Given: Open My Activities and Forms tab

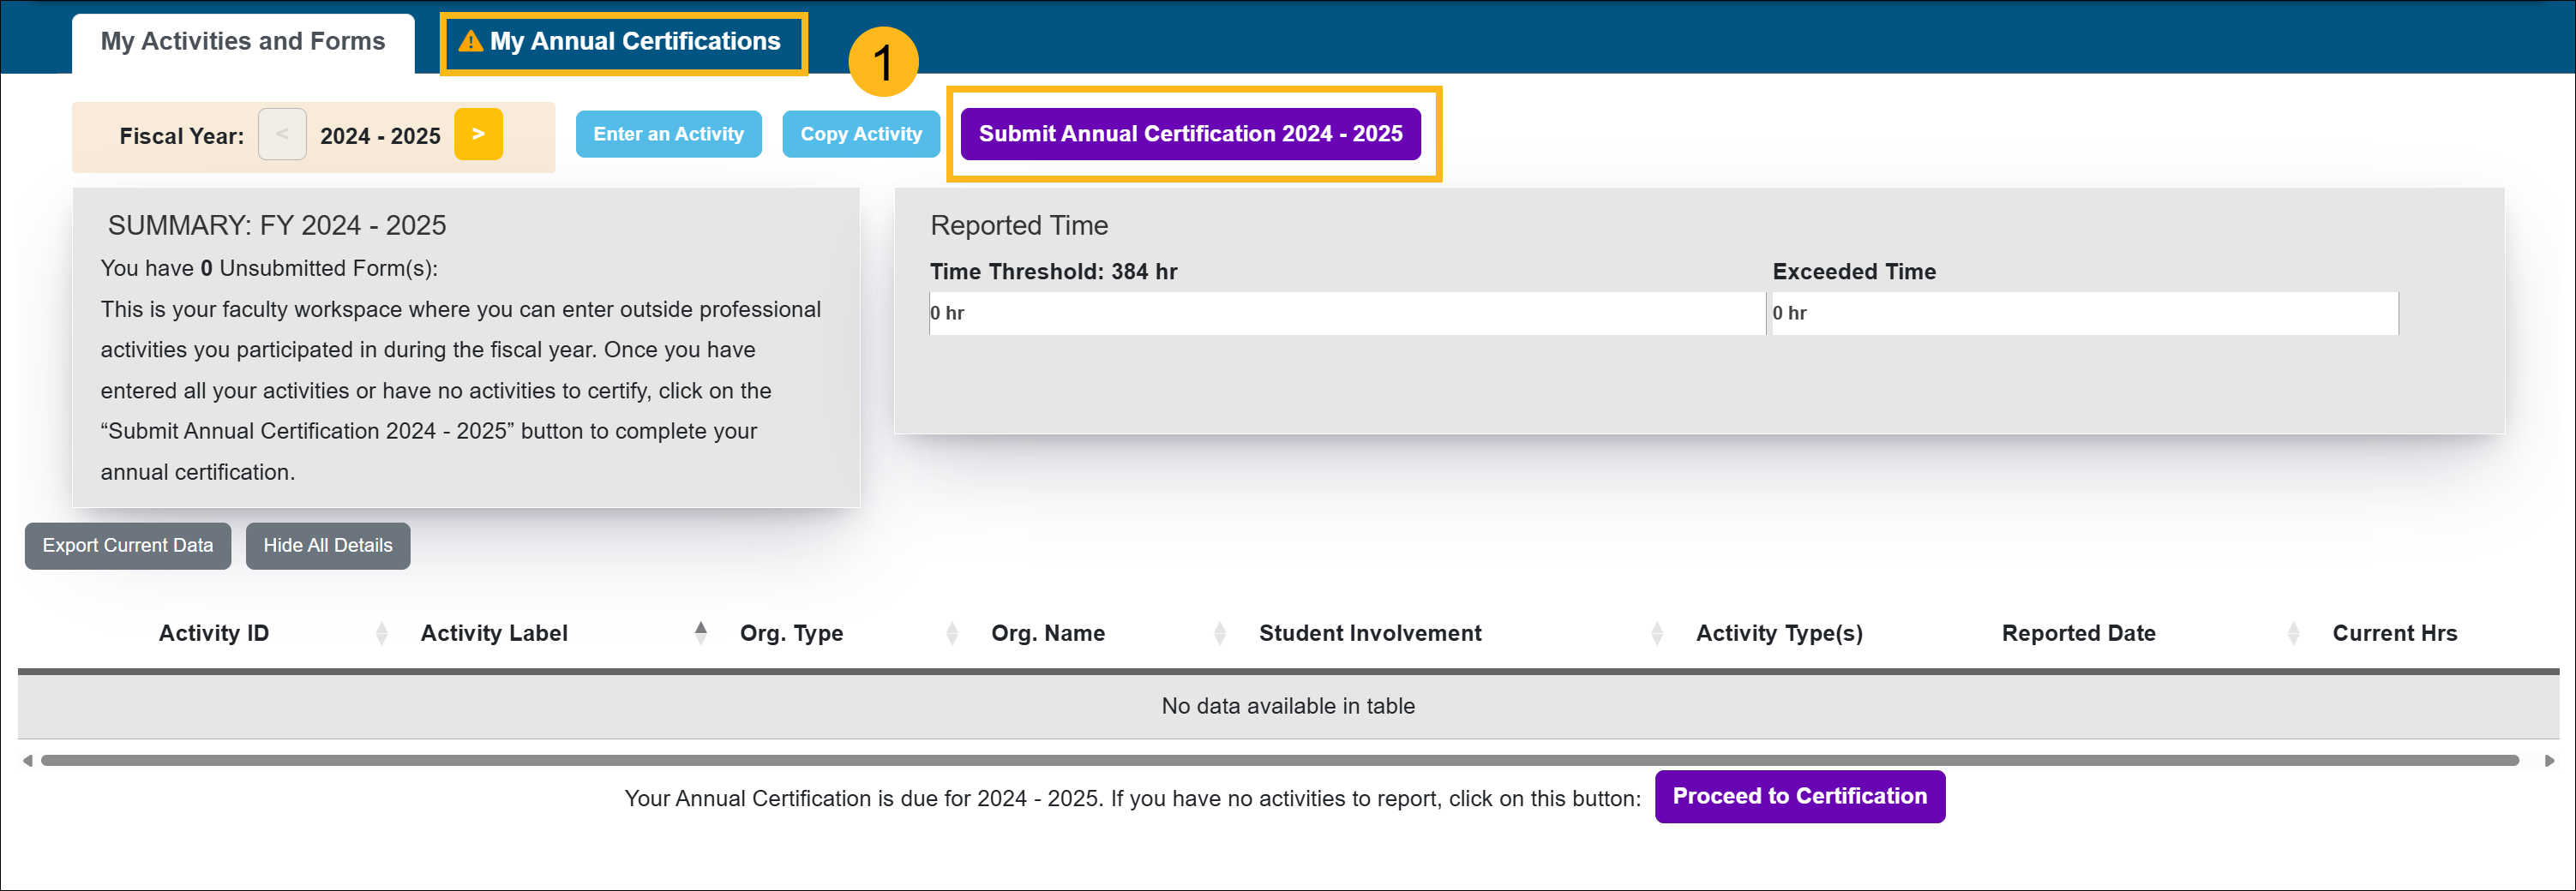Looking at the screenshot, I should 242,42.
